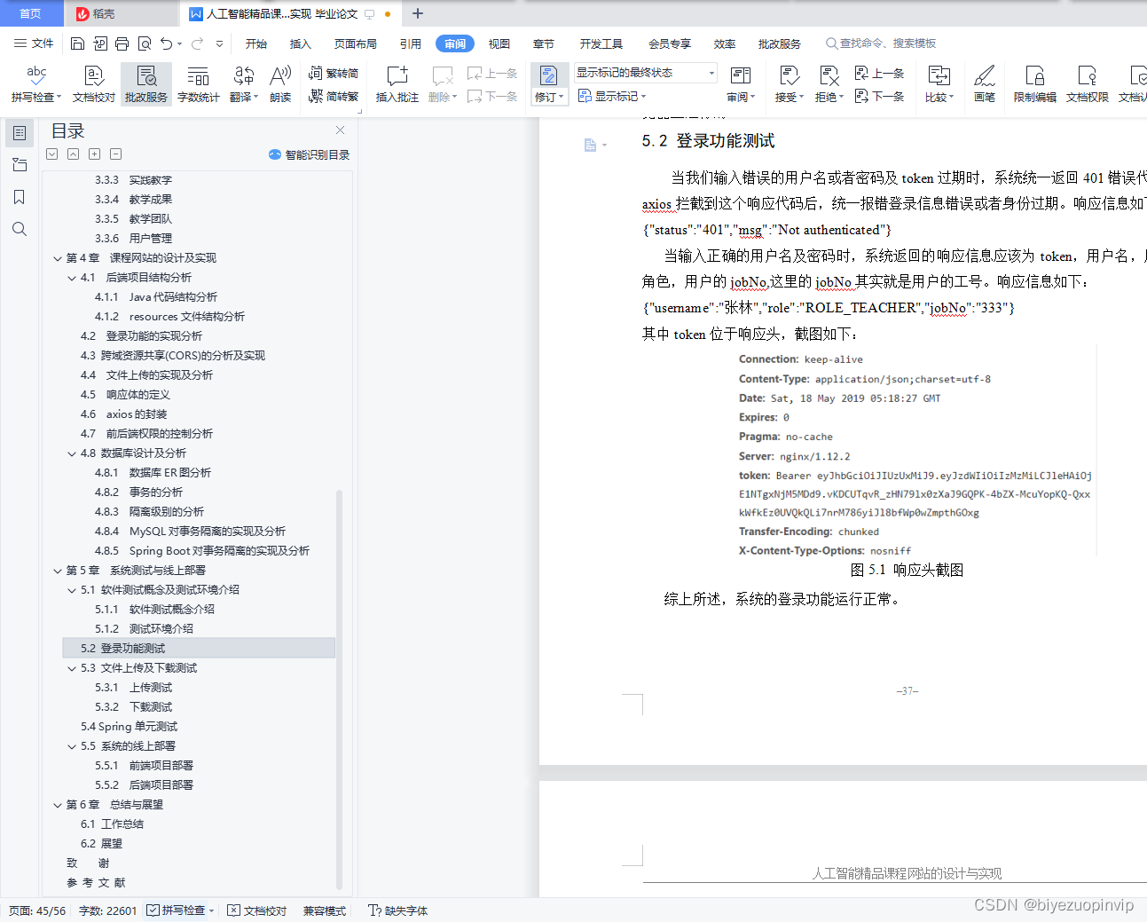Click the Save icon in quick access bar
Screen dimensions: 1147x922
click(x=77, y=43)
